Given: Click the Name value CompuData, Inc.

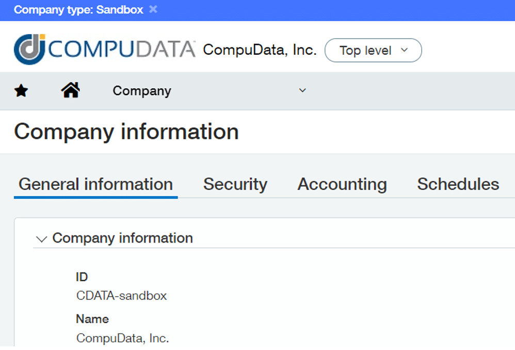Looking at the screenshot, I should click(x=123, y=338).
